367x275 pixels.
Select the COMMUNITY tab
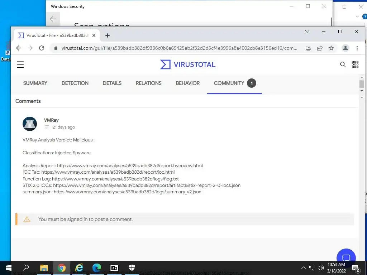point(234,83)
